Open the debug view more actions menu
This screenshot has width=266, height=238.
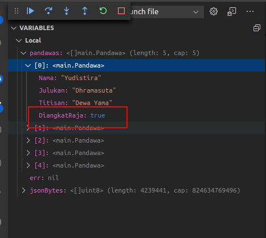click(250, 11)
